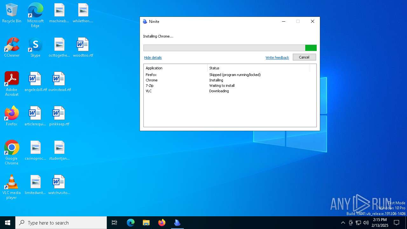Viewport: 407px width, 229px height.
Task: Select the 7-Zip row in application list
Action: [227, 86]
